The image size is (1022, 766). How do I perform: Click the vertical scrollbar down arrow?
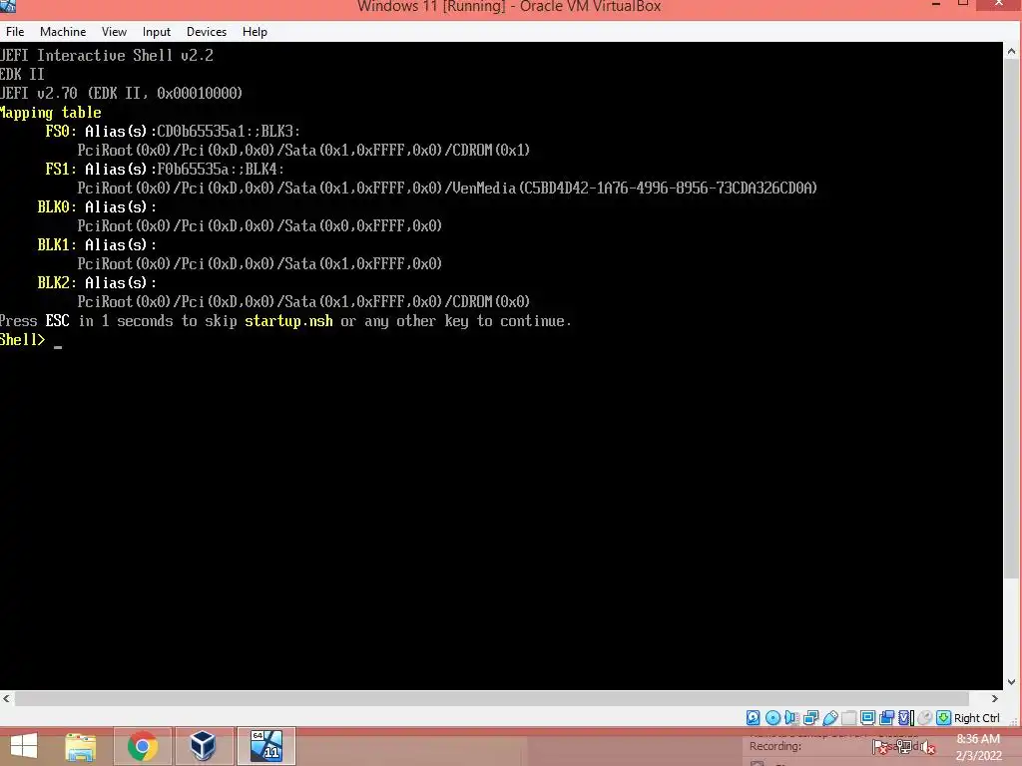[1011, 682]
